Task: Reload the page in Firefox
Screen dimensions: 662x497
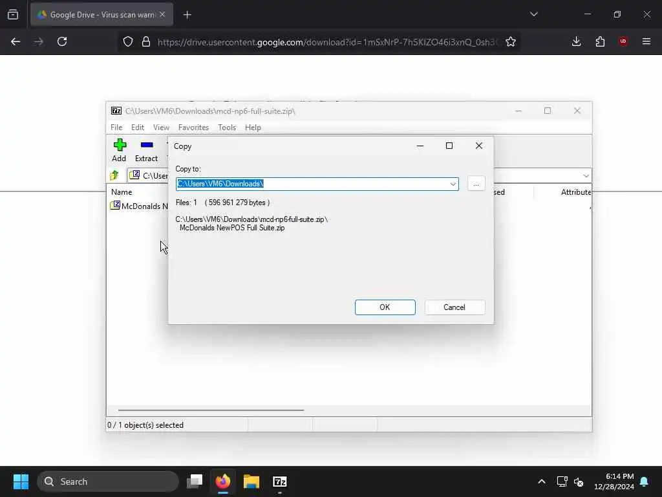Action: pyautogui.click(x=62, y=41)
